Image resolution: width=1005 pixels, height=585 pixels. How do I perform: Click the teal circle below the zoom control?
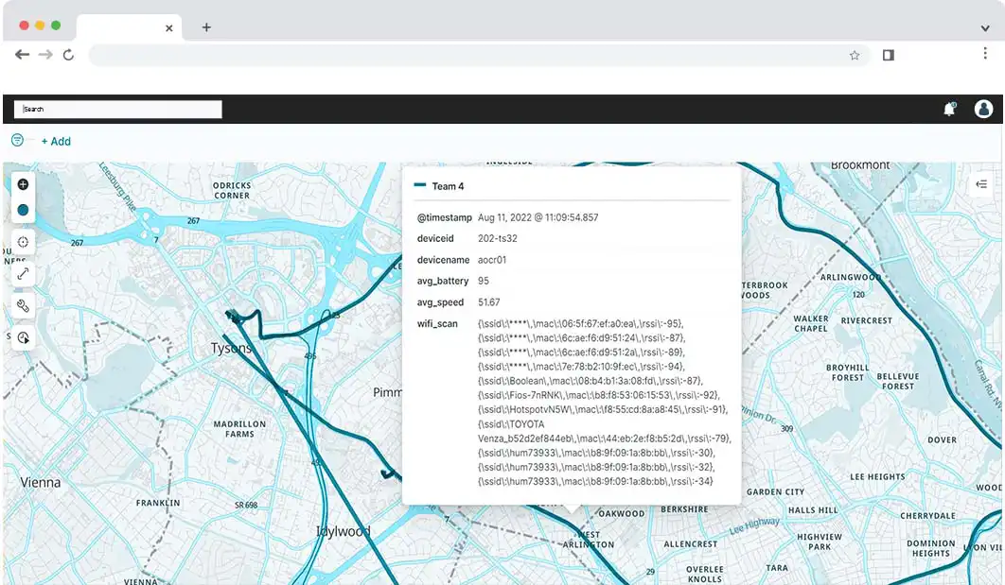coord(23,210)
